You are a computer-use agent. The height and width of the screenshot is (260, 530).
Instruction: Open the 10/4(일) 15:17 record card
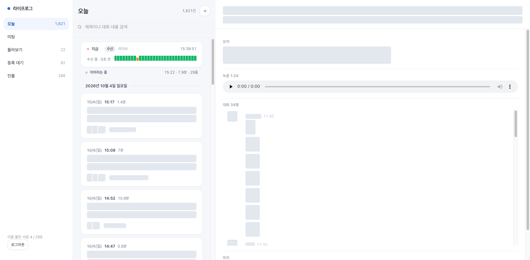pos(142,116)
